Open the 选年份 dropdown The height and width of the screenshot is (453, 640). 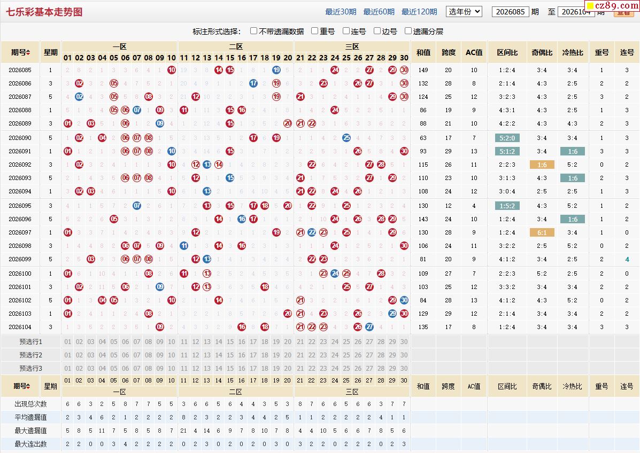[x=464, y=11]
